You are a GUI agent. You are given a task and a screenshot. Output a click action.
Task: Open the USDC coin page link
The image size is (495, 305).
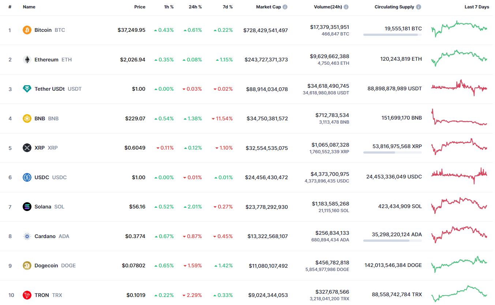(42, 177)
